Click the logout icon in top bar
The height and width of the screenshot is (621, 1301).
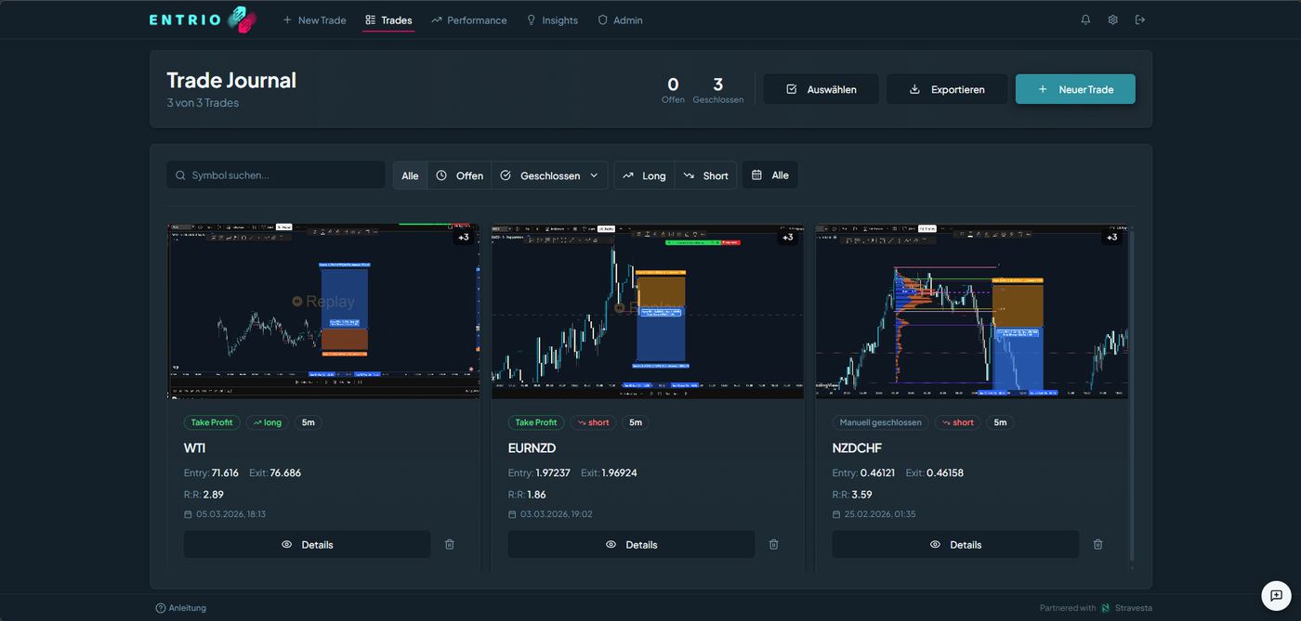click(x=1140, y=19)
